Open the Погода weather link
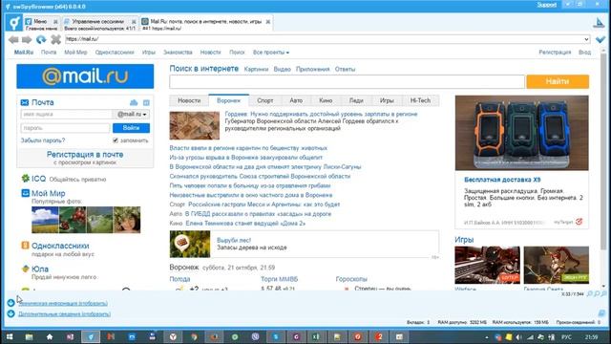This screenshot has width=611, height=344. (x=179, y=279)
